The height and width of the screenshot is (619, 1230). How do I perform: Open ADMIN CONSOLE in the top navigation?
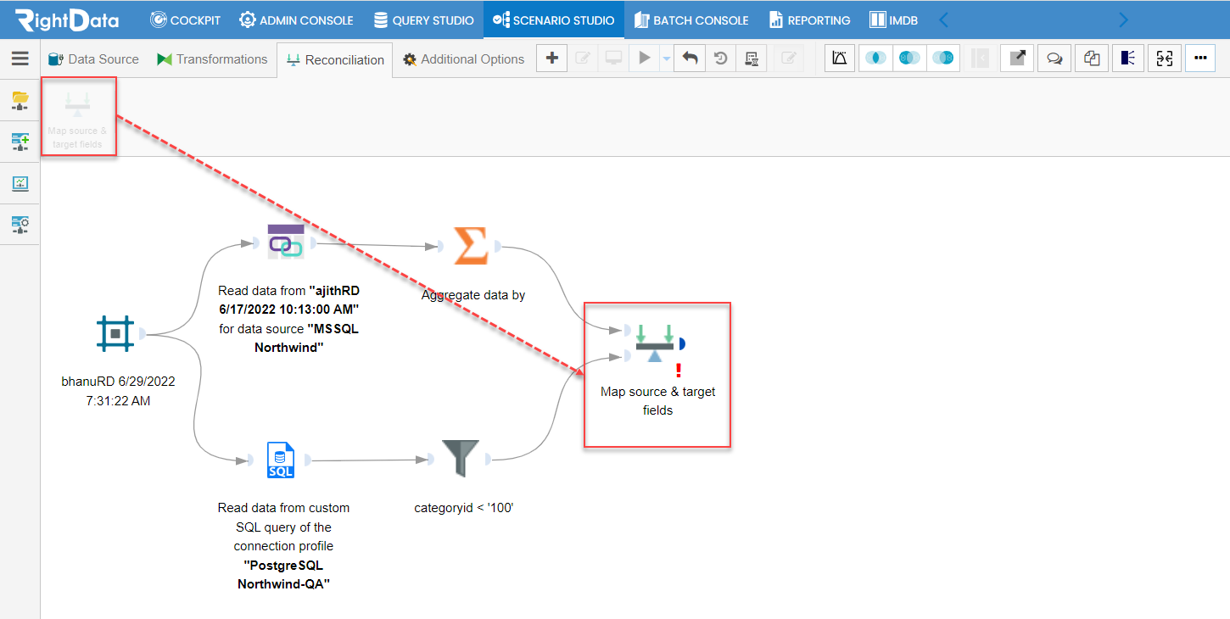tap(296, 20)
